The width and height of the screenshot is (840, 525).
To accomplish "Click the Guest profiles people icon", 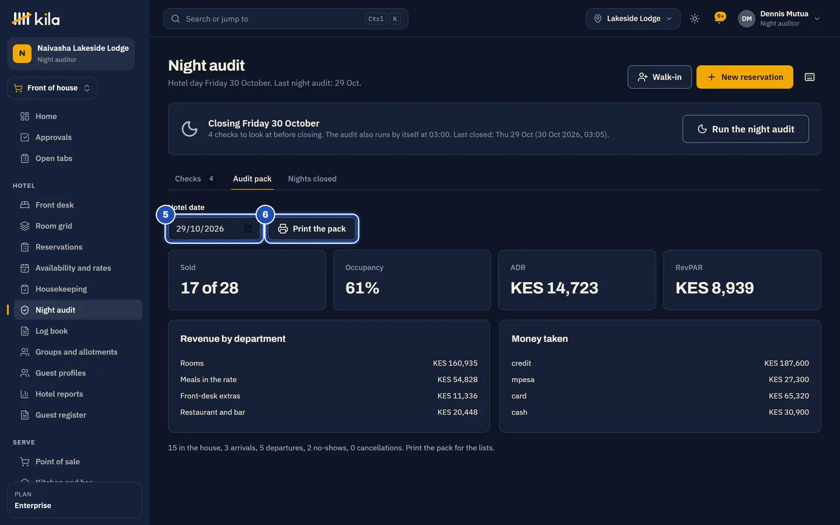I will click(24, 373).
